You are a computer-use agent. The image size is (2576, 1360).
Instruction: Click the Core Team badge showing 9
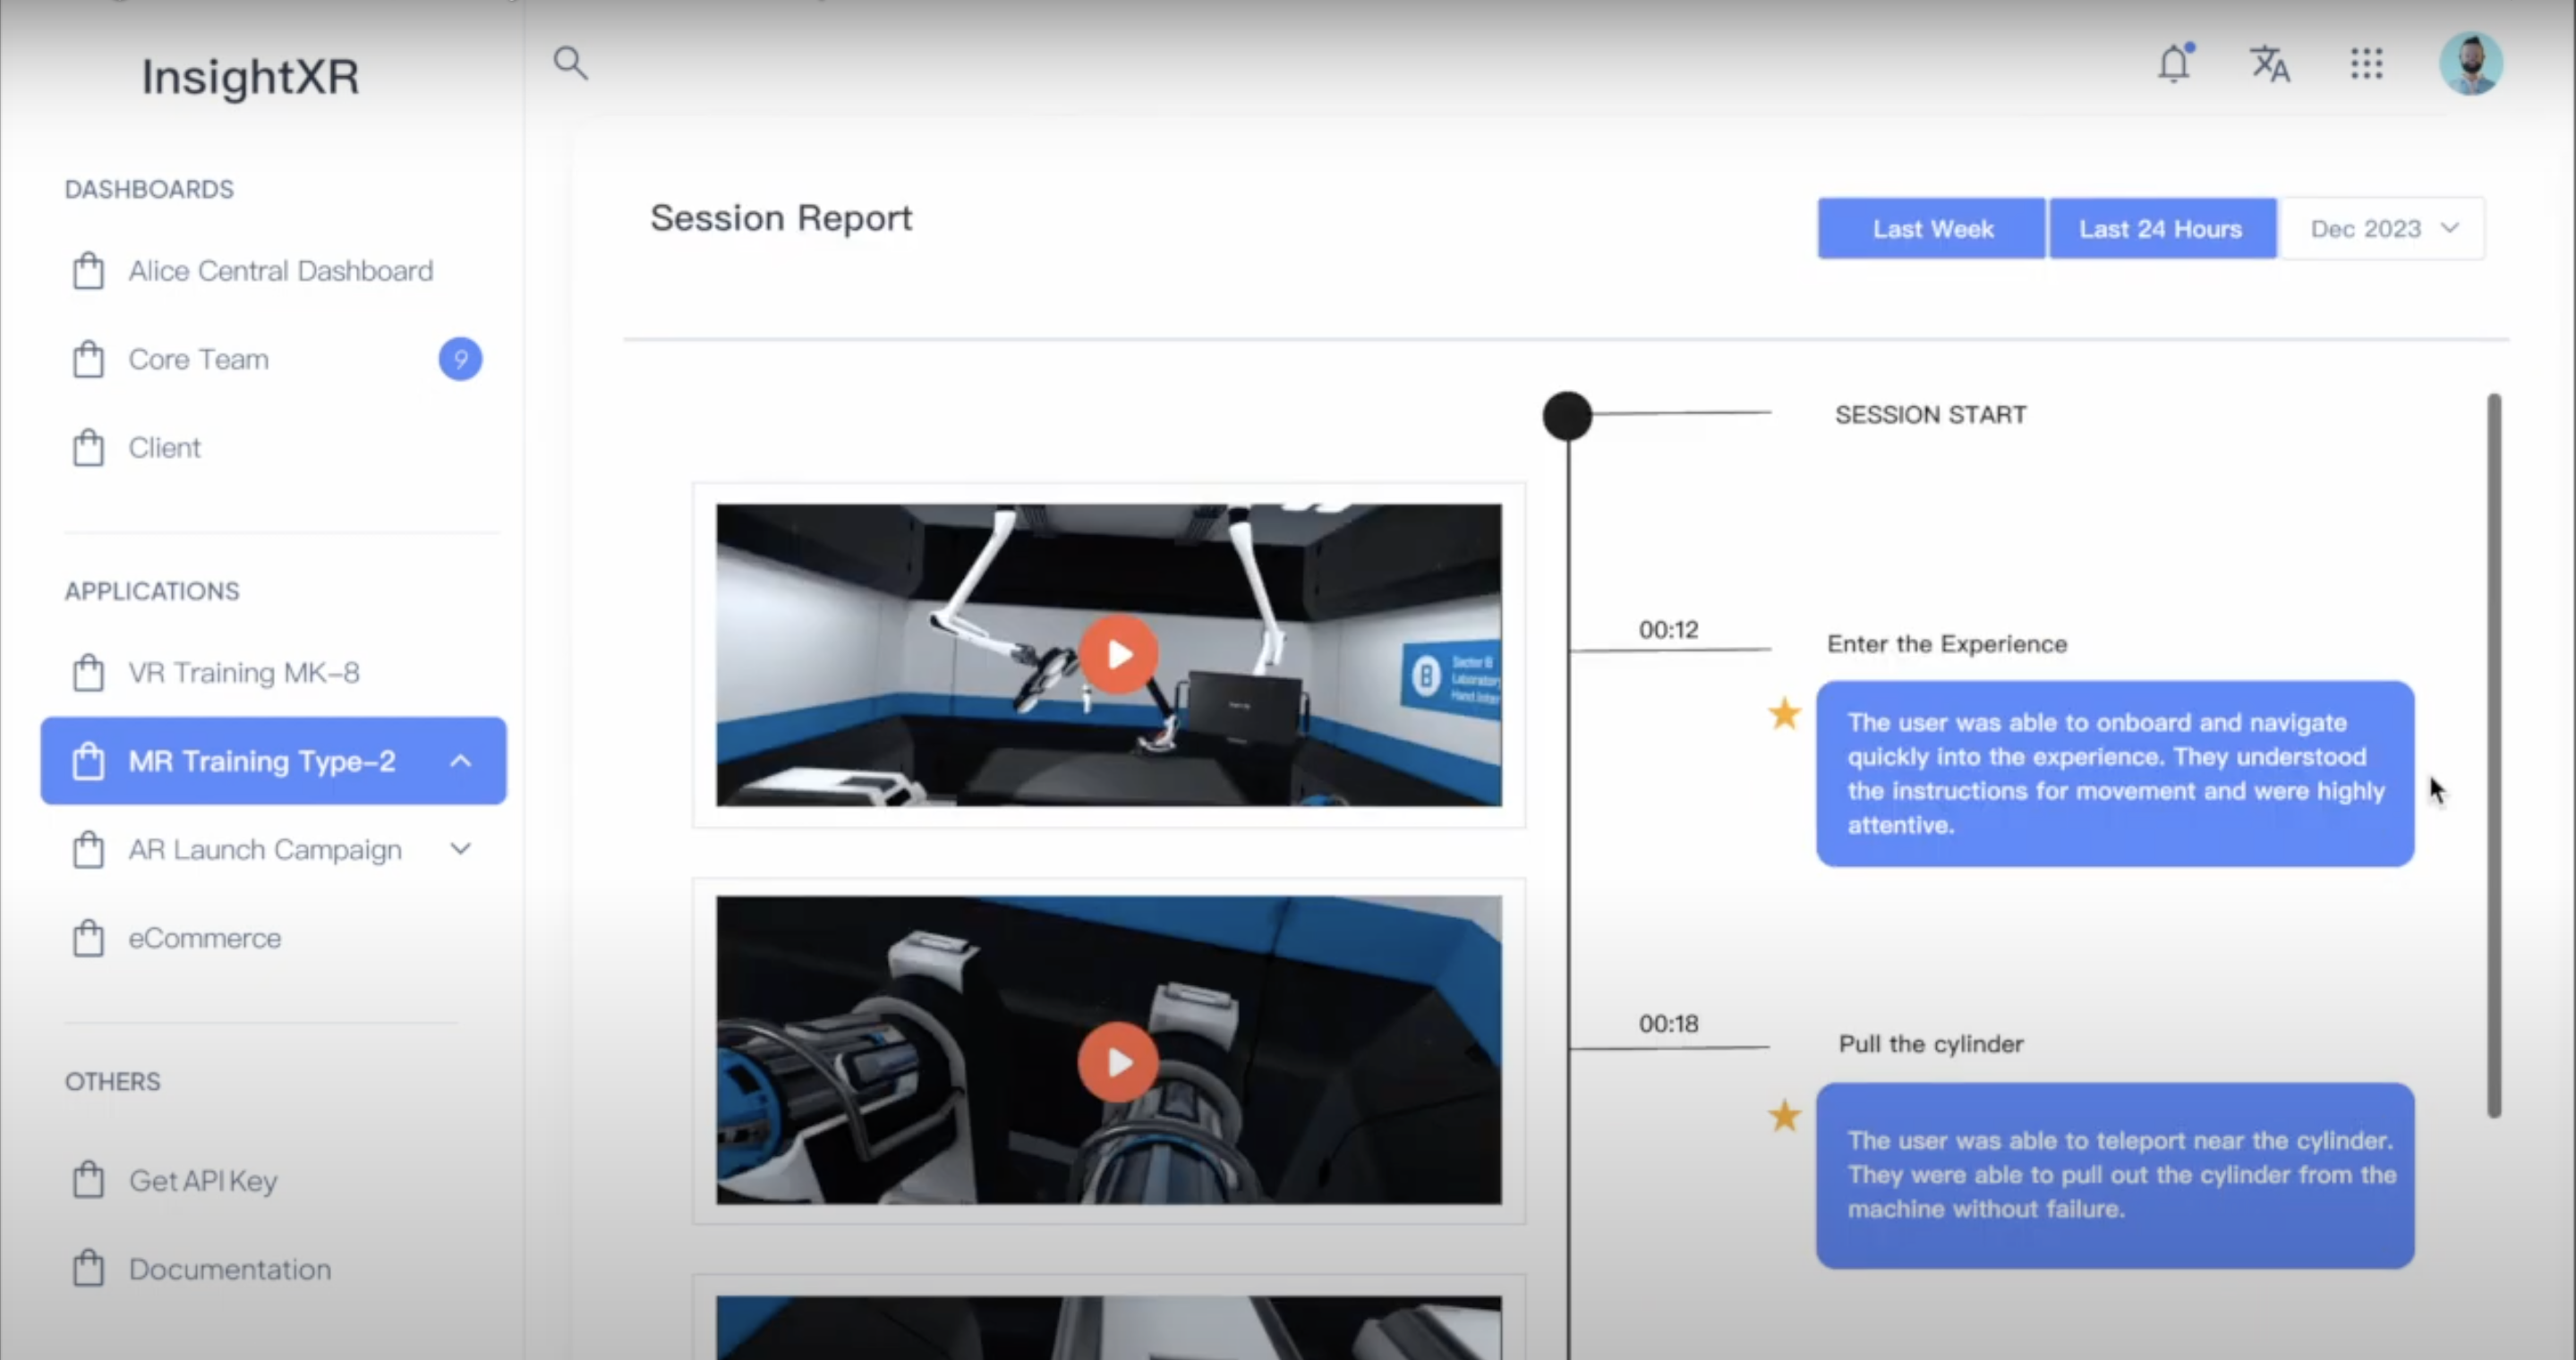coord(460,359)
